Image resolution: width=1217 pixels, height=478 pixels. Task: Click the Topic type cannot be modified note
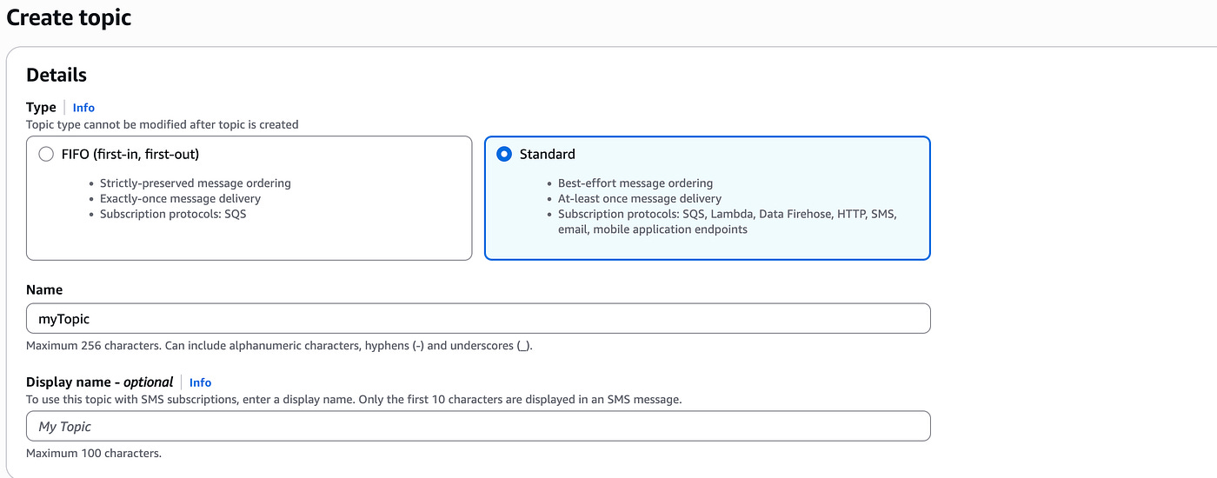pos(162,125)
